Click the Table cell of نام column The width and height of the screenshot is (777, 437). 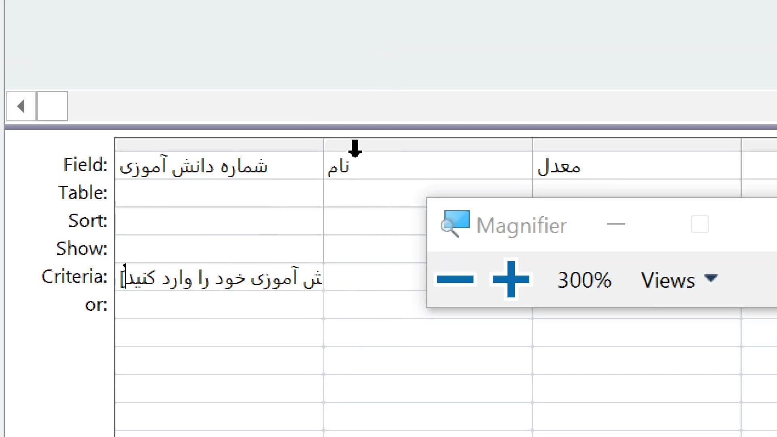click(375, 193)
